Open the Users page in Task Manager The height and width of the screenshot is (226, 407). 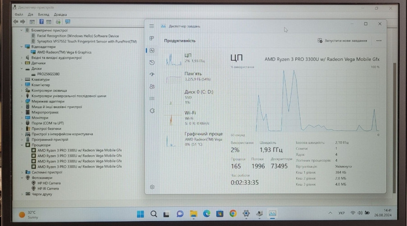click(x=152, y=86)
